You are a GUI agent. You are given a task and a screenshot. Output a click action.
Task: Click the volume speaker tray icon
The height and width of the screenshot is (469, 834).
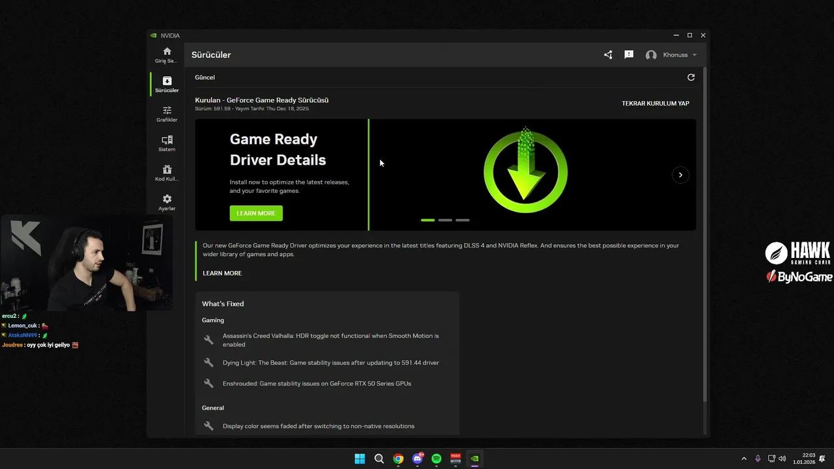(x=782, y=459)
